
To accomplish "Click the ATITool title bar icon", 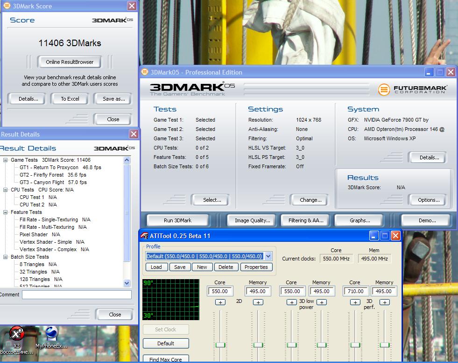I will point(144,236).
